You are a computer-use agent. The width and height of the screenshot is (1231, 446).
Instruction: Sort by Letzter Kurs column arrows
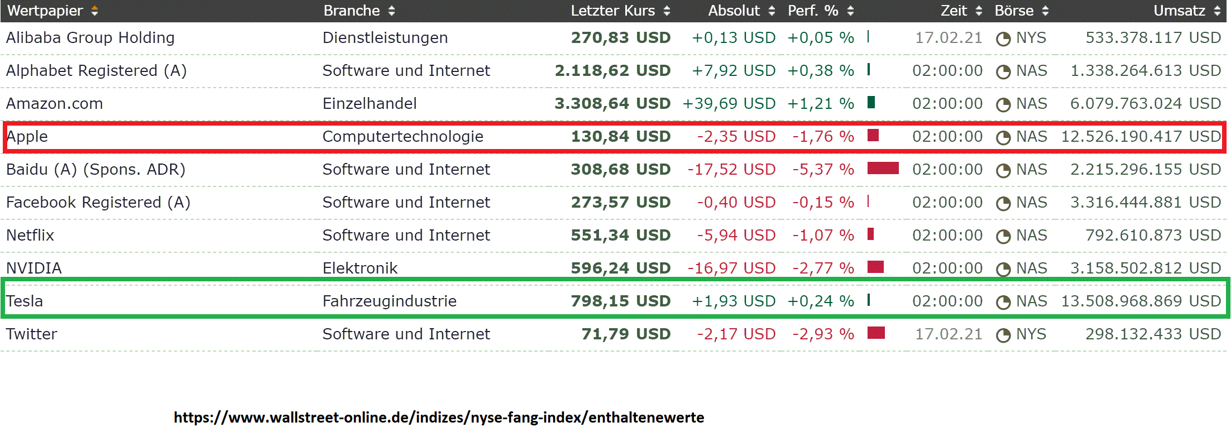[x=667, y=11]
